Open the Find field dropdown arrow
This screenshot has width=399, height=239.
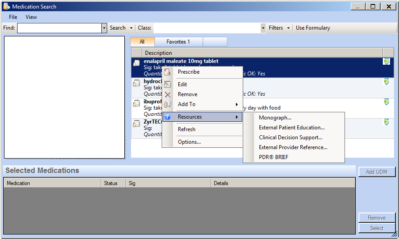tap(104, 28)
